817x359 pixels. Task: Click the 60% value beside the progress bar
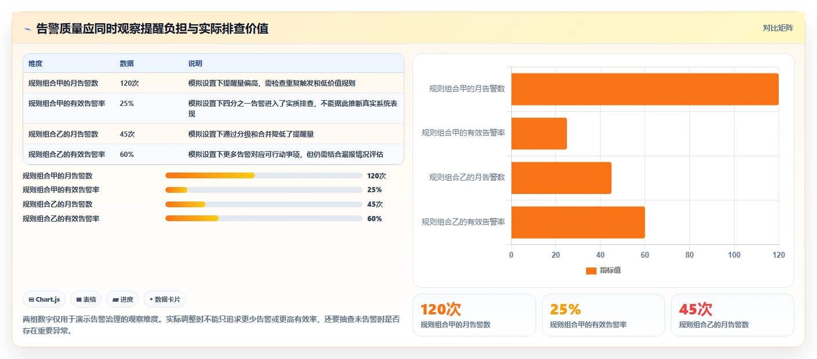(x=375, y=219)
